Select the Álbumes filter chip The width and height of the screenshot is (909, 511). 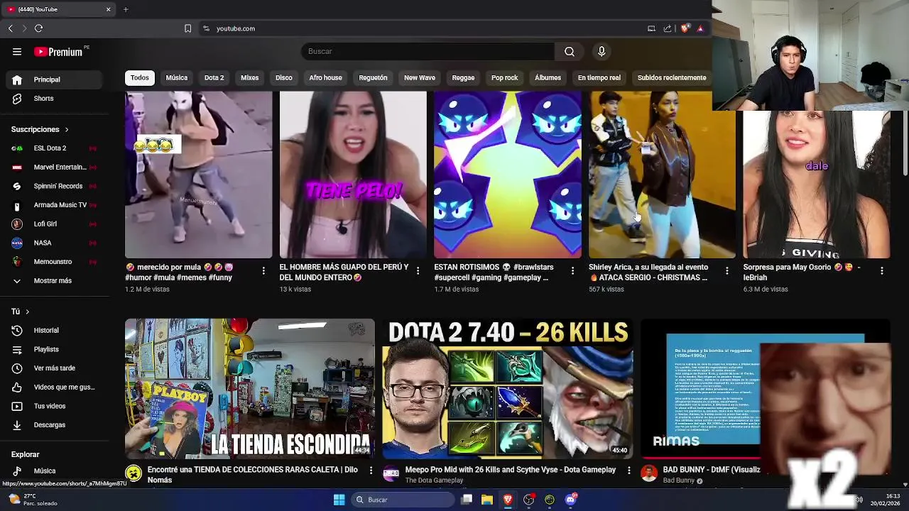[x=548, y=77]
